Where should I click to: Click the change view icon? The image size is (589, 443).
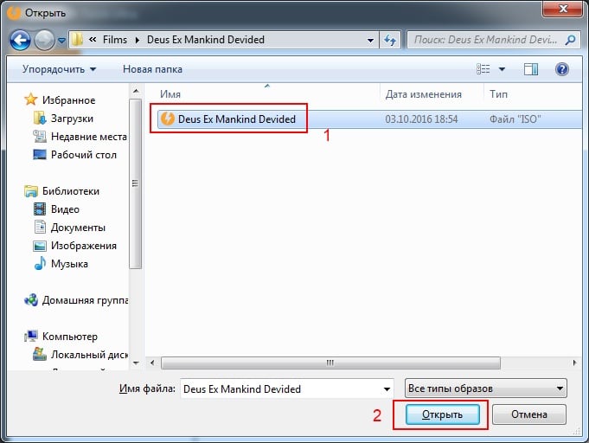(x=484, y=68)
